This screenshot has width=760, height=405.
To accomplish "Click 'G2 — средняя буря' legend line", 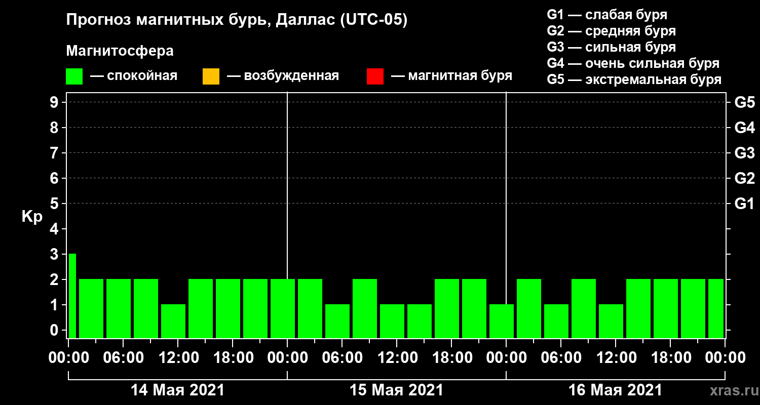I will 611,31.
